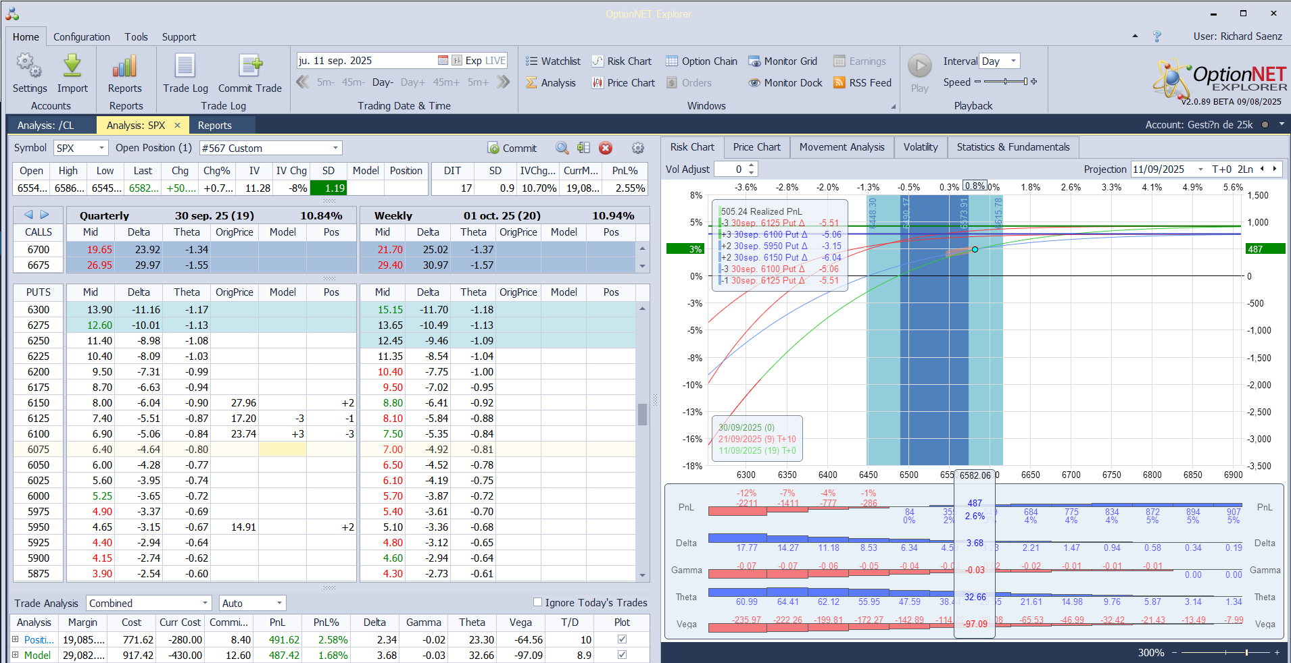
Task: Open the Tools ribbon tab
Action: point(136,37)
